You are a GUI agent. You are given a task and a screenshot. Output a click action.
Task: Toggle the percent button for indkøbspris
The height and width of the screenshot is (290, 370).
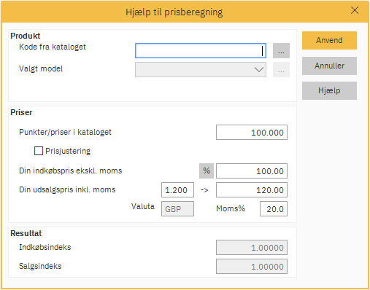coord(207,171)
